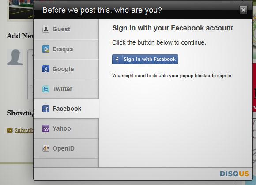
Task: Click the Disqus D logo icon
Action: click(46, 49)
